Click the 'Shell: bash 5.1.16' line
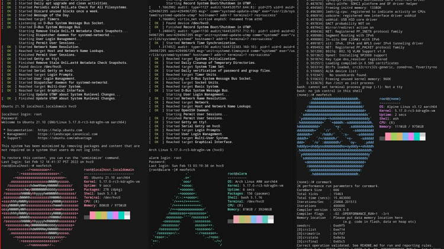 coord(245,198)
